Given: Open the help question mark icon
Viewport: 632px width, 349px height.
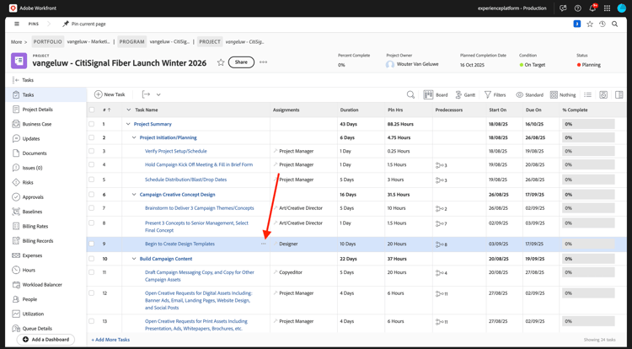Looking at the screenshot, I should 578,8.
